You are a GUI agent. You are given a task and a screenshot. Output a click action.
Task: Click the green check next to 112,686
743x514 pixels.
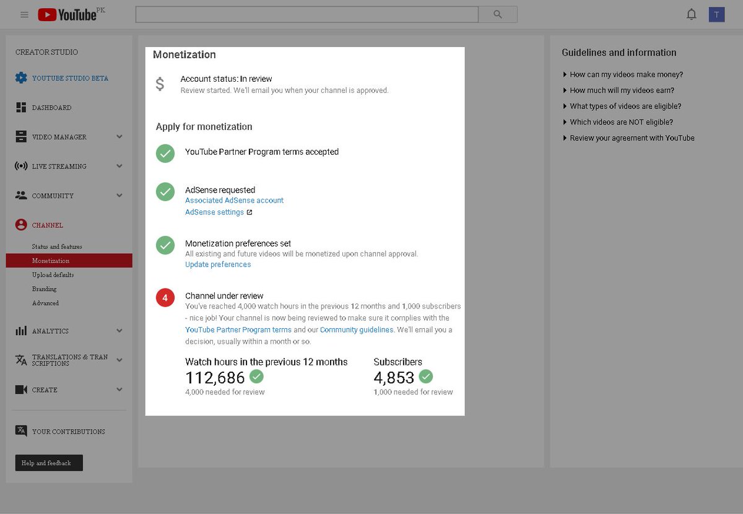(x=256, y=377)
